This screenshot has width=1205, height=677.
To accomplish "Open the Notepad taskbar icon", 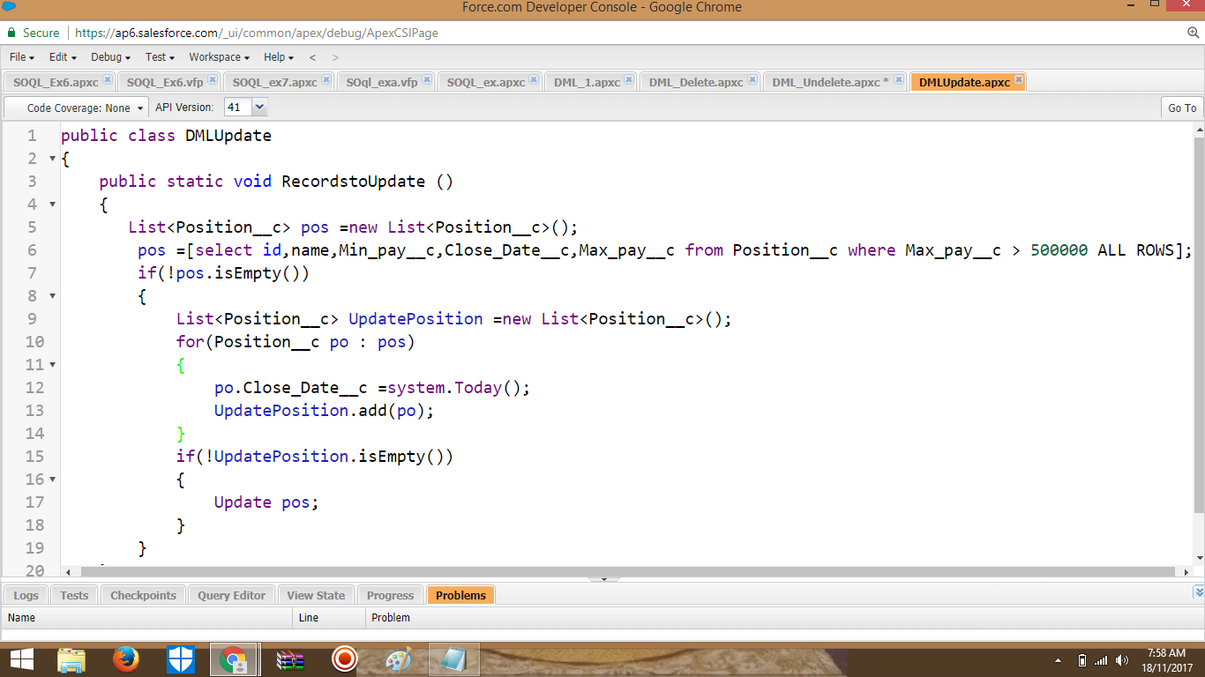I will click(x=453, y=659).
